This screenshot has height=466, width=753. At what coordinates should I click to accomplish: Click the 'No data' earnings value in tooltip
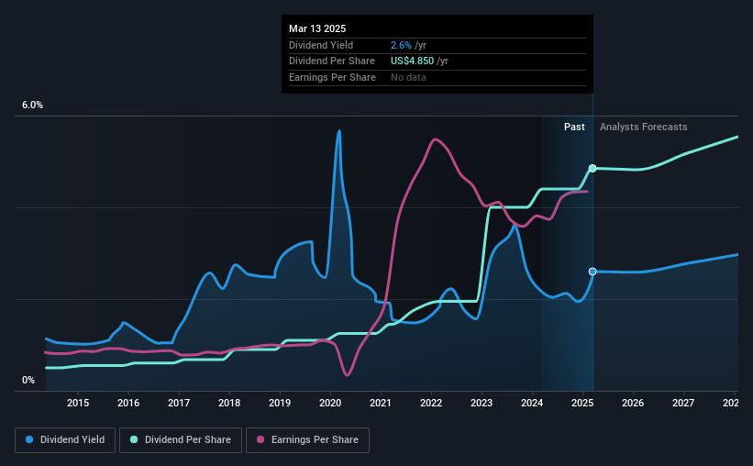point(408,77)
